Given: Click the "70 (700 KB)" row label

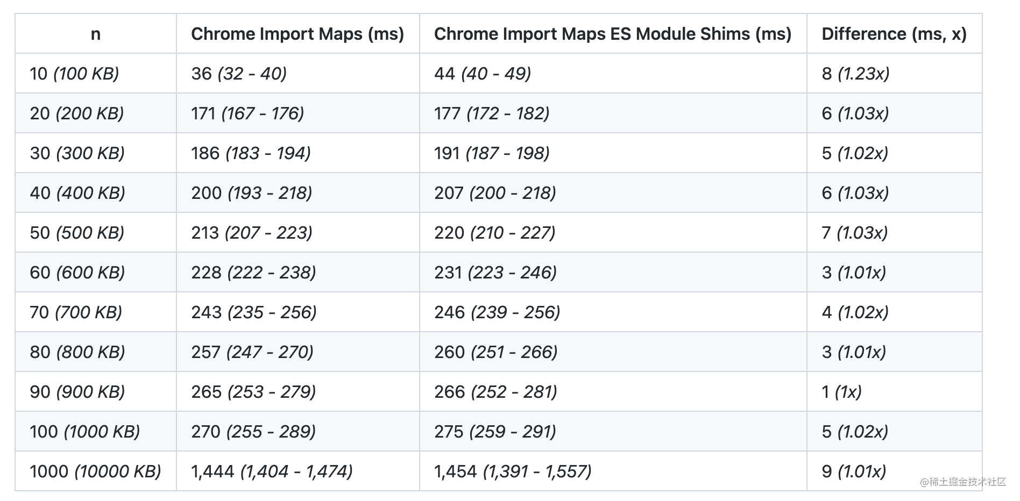Looking at the screenshot, I should [76, 312].
